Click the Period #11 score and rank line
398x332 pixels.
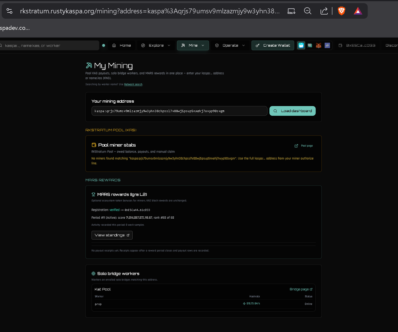(x=133, y=218)
